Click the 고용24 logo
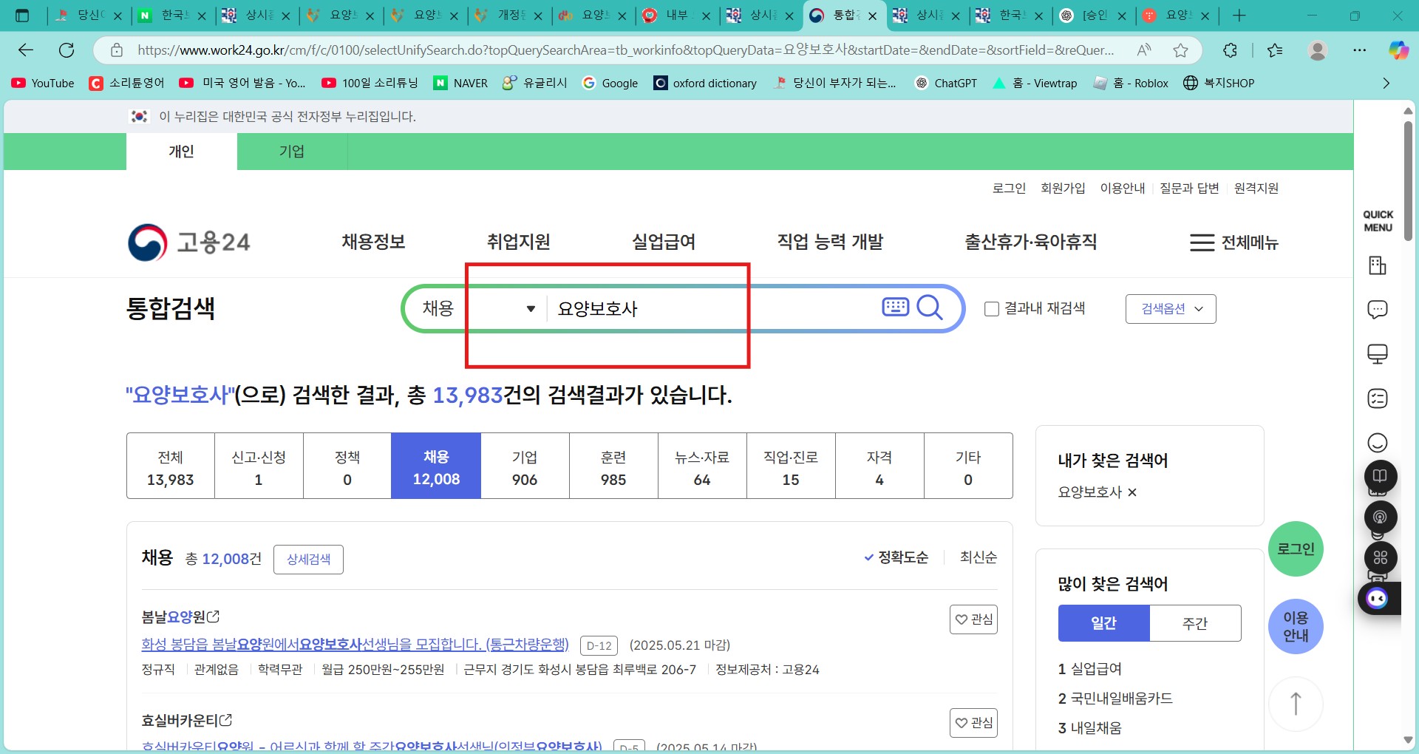The image size is (1419, 754). 188,242
